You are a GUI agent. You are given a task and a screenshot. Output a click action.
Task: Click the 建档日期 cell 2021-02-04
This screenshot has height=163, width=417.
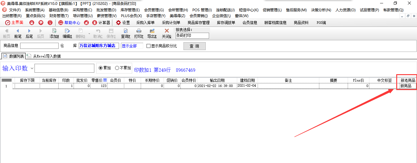[247, 86]
